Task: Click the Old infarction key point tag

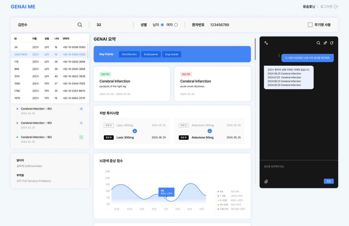Action: point(129,54)
